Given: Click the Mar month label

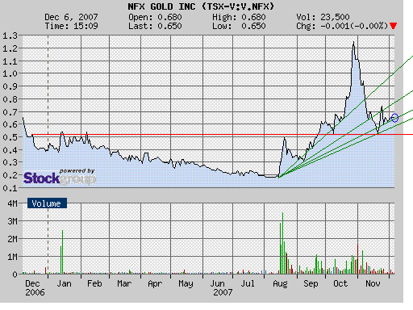Looking at the screenshot, I should [124, 283].
